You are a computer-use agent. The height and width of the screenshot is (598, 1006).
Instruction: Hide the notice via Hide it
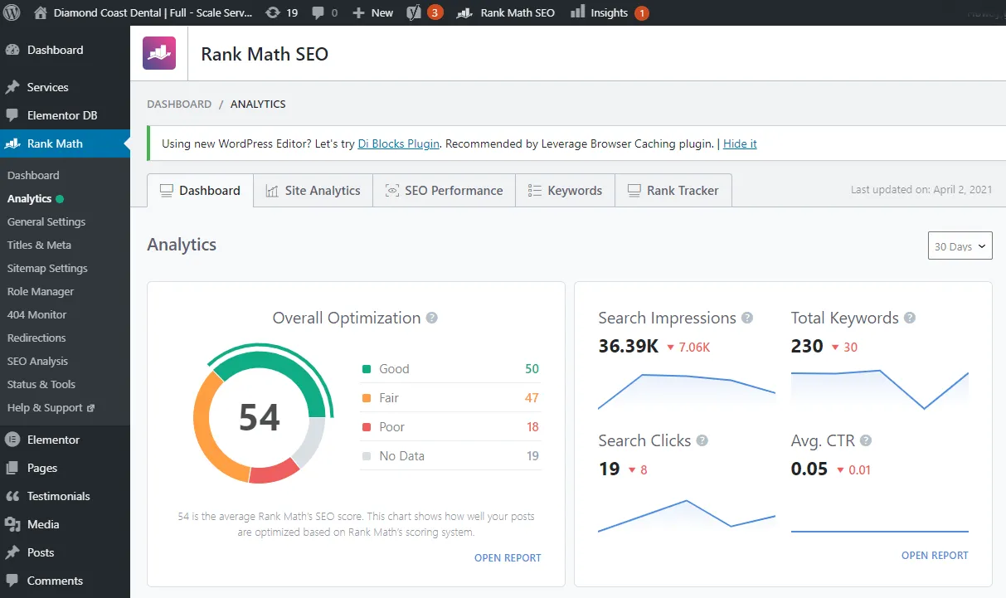(x=740, y=143)
